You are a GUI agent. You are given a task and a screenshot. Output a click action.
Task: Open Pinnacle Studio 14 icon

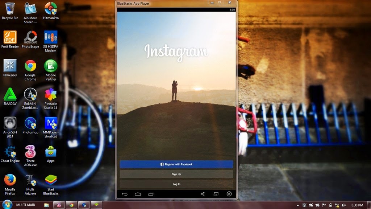pos(51,99)
